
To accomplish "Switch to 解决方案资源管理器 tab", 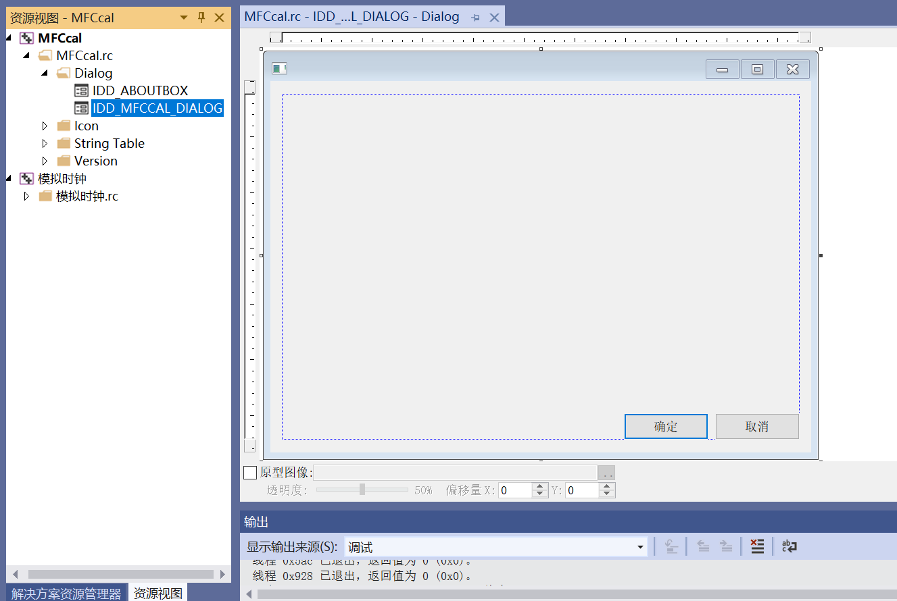I will click(x=66, y=593).
